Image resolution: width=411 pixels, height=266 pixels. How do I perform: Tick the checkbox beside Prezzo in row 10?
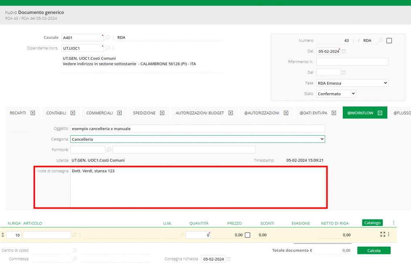point(248,235)
